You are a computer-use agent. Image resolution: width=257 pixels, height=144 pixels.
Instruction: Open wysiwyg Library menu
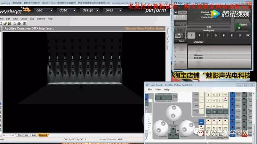pos(24,19)
